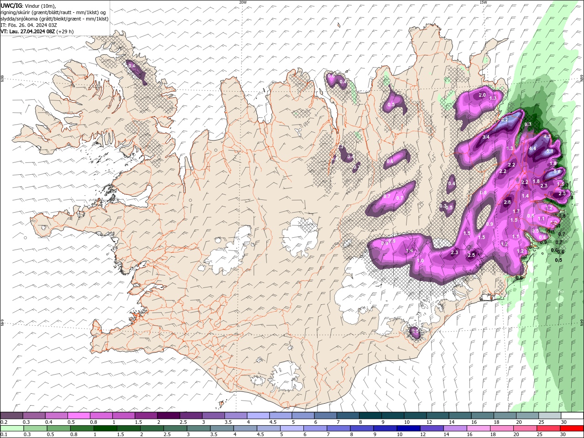Select the light pink rain swatch starting at 16
Screen dimensions: 584x438
478,428
